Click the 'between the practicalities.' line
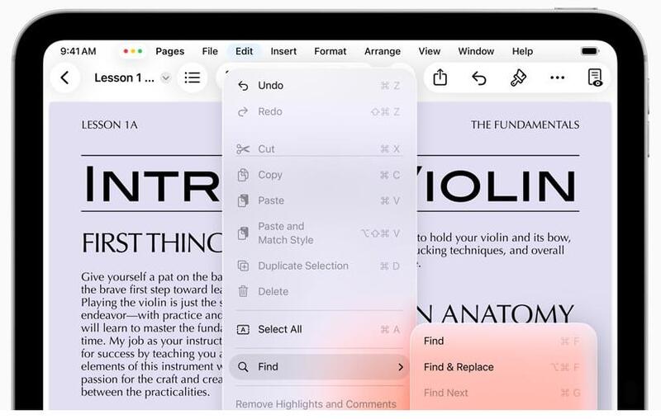 [145, 392]
